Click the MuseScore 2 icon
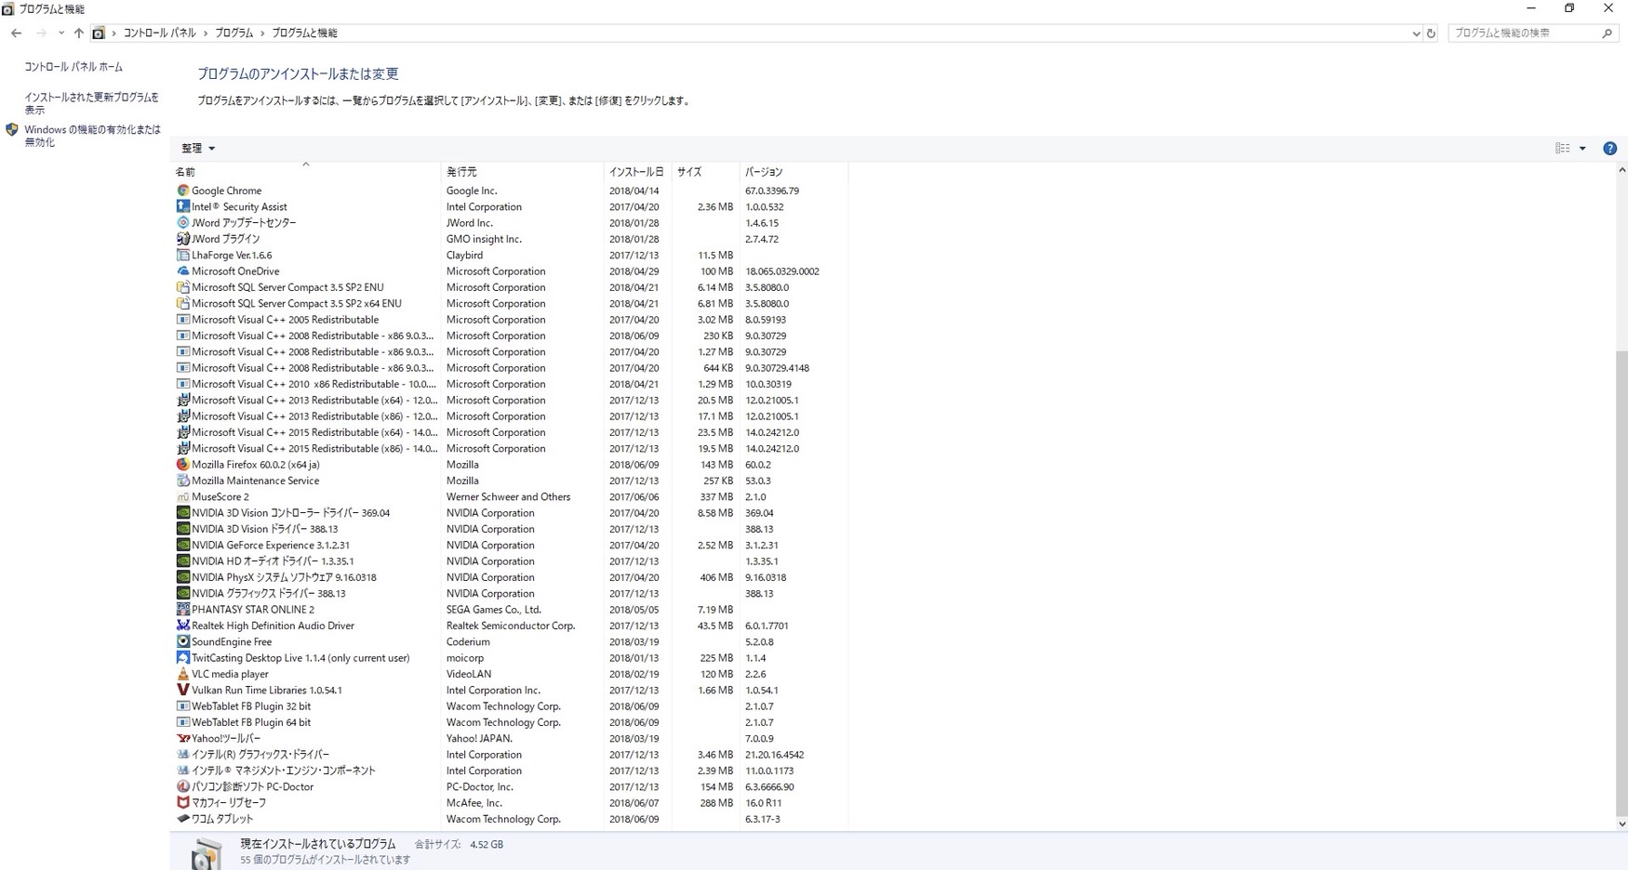 (183, 496)
